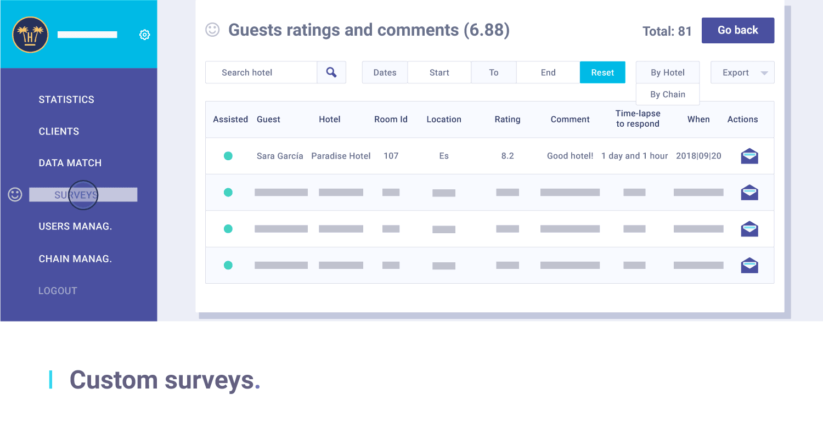Click the hotel palm-tree logo badge

[30, 35]
